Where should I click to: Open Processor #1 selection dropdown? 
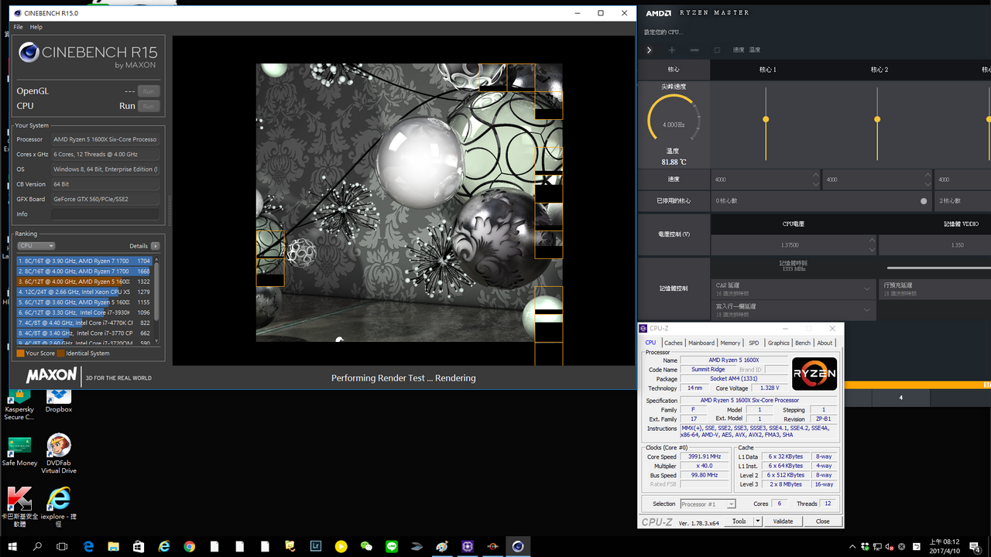(708, 504)
